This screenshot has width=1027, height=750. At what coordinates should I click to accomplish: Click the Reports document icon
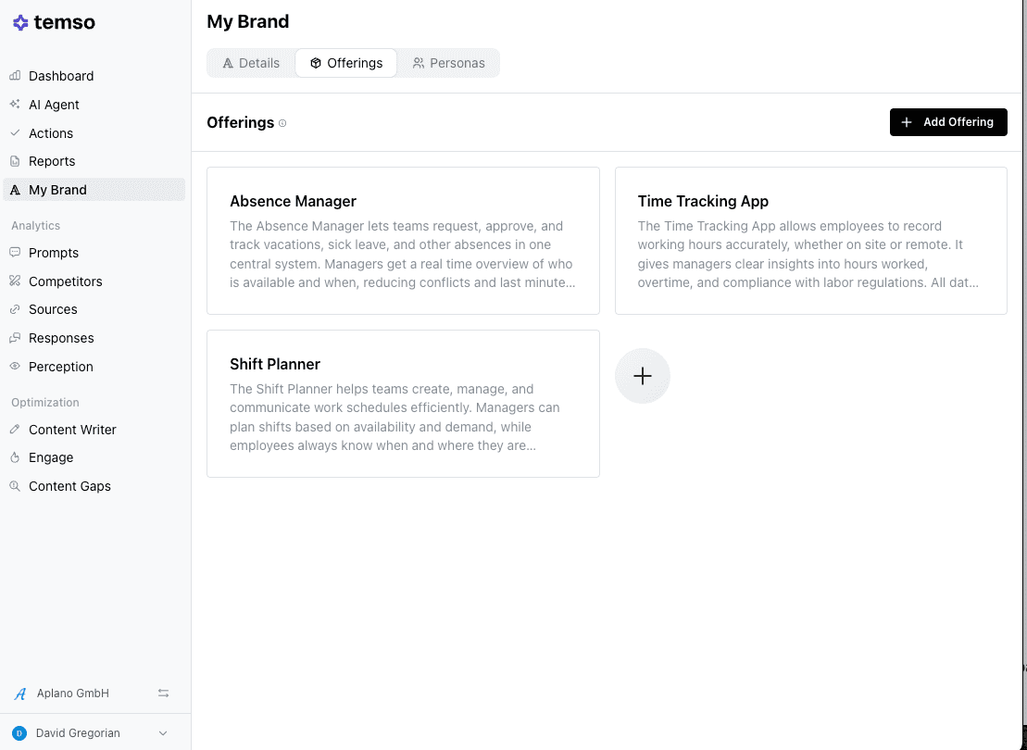(x=15, y=161)
